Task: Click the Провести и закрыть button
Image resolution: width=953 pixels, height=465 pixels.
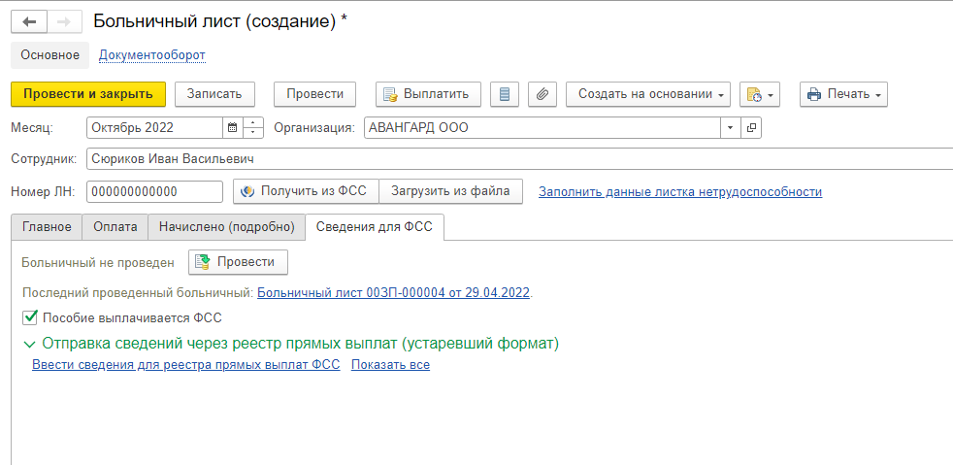Action: 88,94
